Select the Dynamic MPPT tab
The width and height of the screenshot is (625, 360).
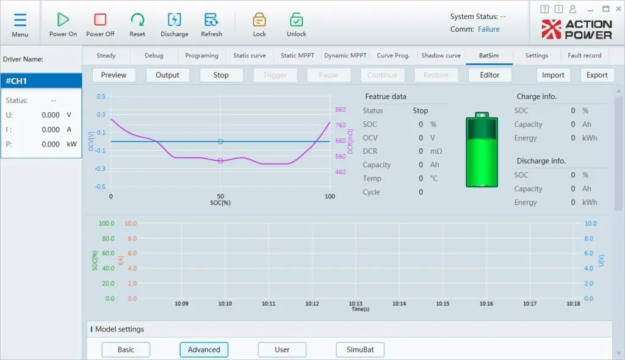tap(345, 56)
